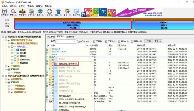Click the HD1 WDCWD10EZEX disk icon in tree
Screen dimensions: 194x111
point(6,76)
